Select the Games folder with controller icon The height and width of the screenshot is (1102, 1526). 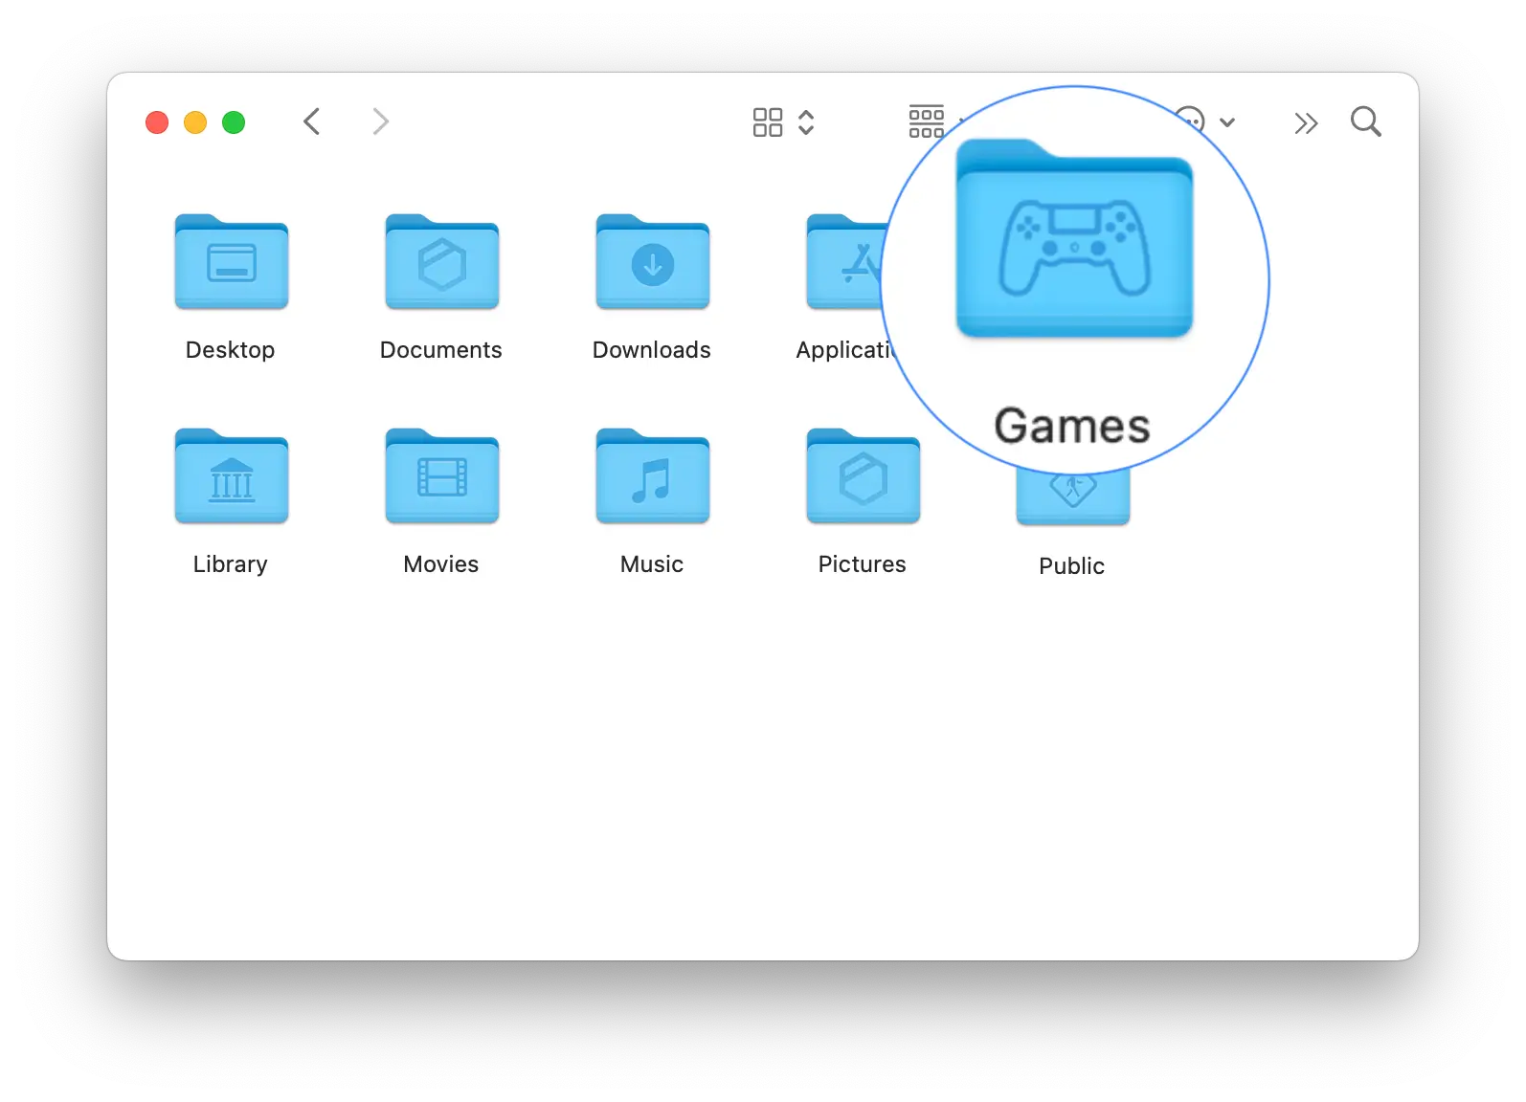1074,238
